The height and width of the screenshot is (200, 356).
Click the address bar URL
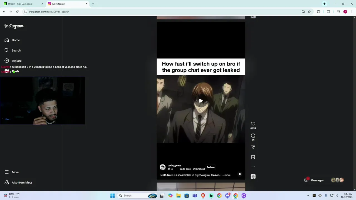coord(49,12)
